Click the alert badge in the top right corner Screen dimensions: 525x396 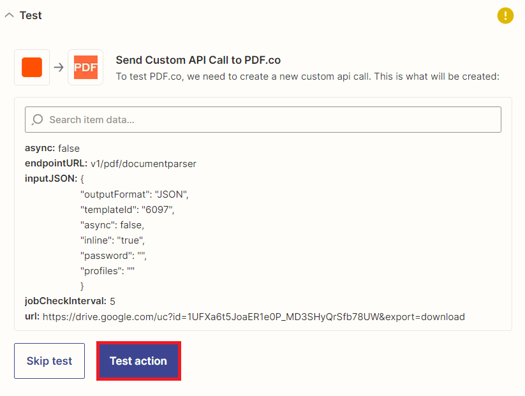click(505, 15)
